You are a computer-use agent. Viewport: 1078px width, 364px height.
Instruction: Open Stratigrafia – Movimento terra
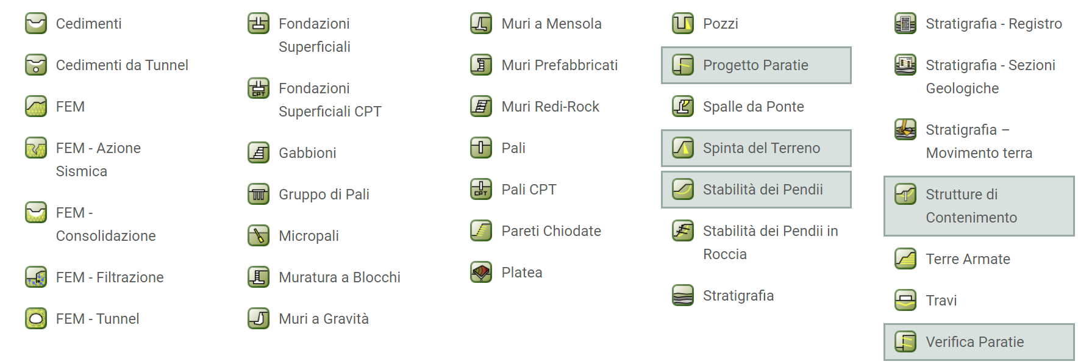pos(979,141)
